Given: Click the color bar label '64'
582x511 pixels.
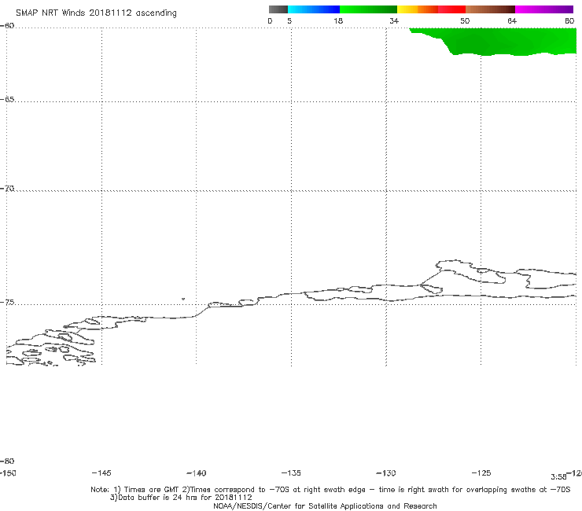Looking at the screenshot, I should point(512,20).
